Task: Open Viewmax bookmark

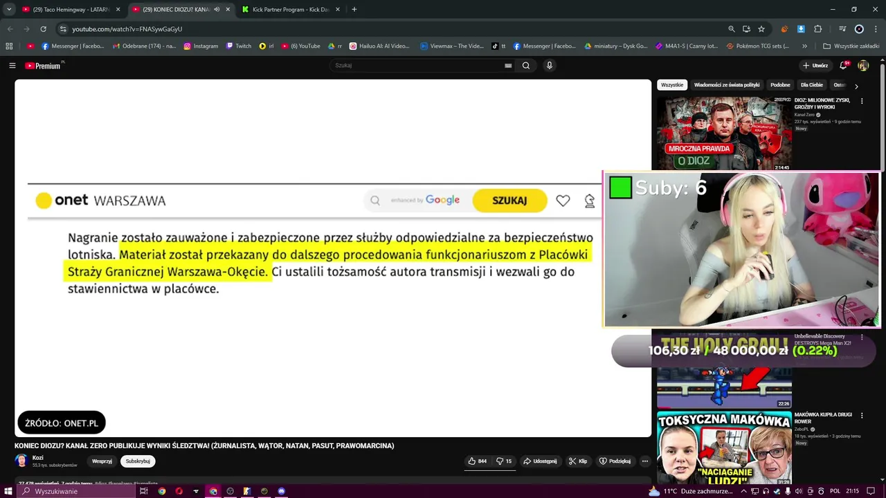Action: [x=452, y=46]
